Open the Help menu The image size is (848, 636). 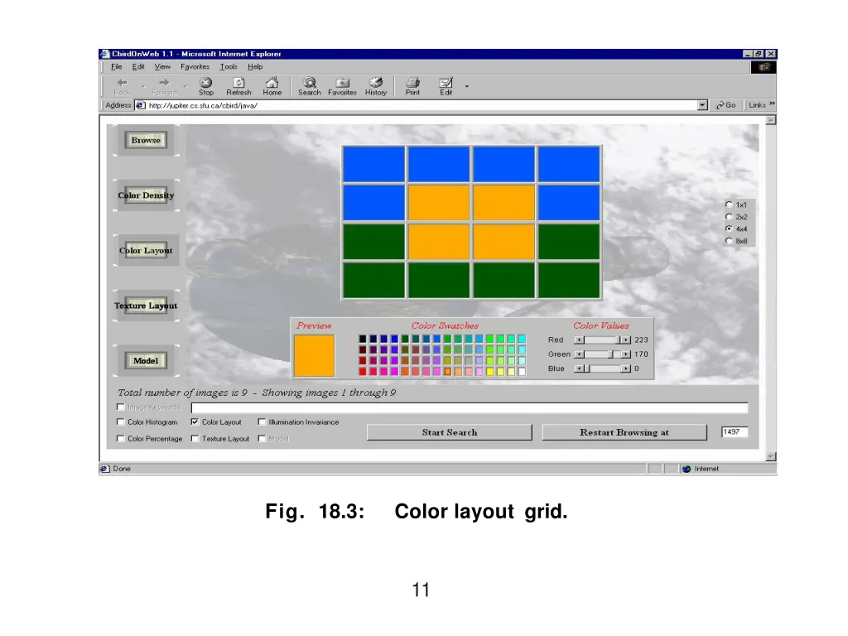[x=255, y=66]
